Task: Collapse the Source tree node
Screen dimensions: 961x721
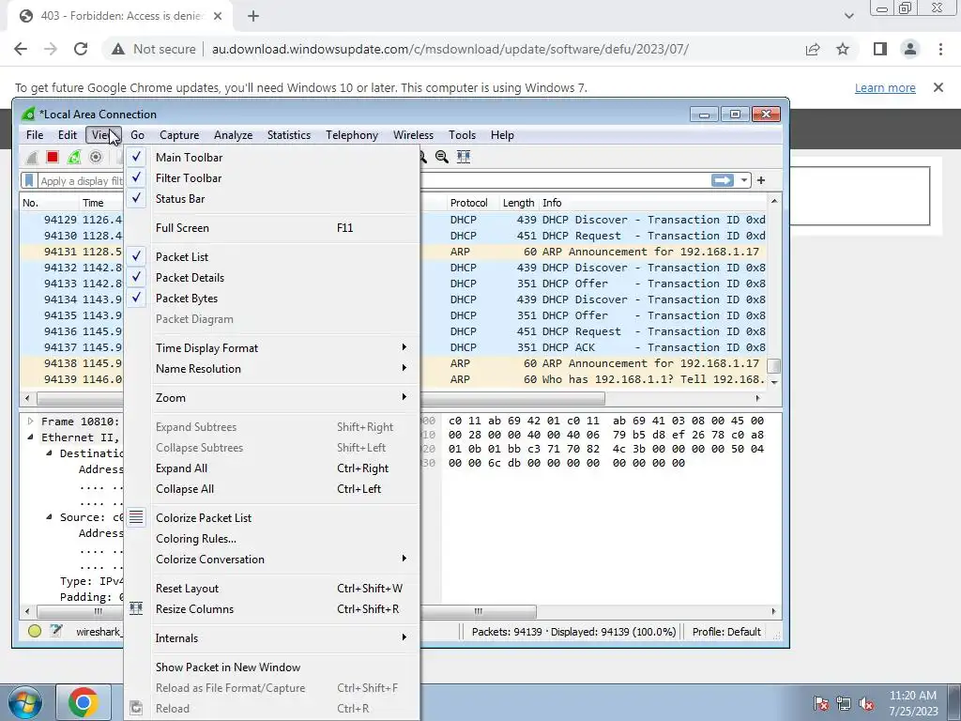Action: (49, 517)
